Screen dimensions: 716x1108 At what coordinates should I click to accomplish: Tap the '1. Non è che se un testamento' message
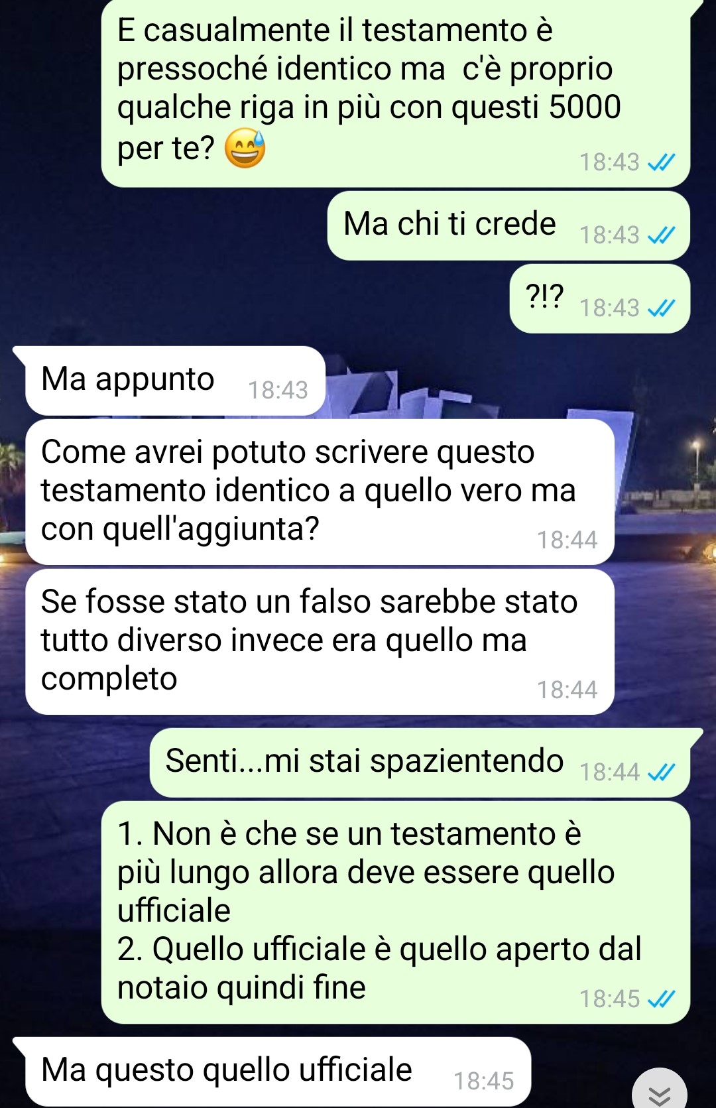[396, 912]
